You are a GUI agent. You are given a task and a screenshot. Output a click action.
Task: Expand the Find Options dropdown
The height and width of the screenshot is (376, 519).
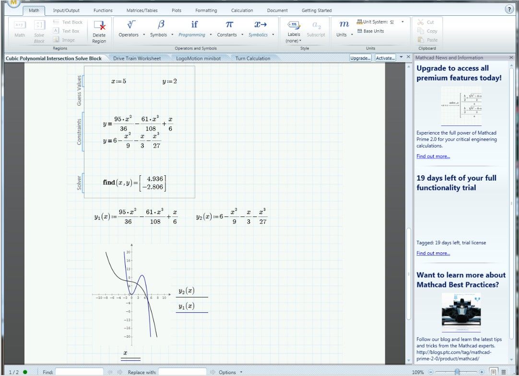230,372
